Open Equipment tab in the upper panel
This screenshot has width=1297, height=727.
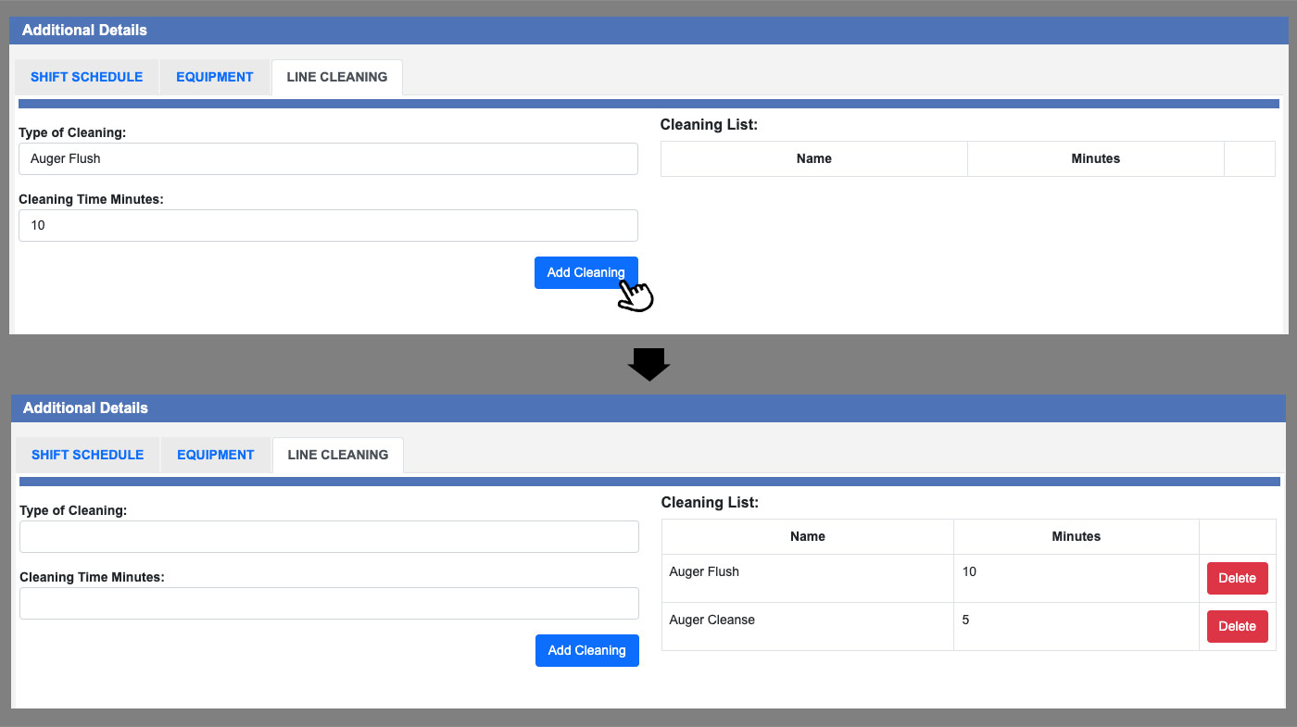tap(215, 77)
